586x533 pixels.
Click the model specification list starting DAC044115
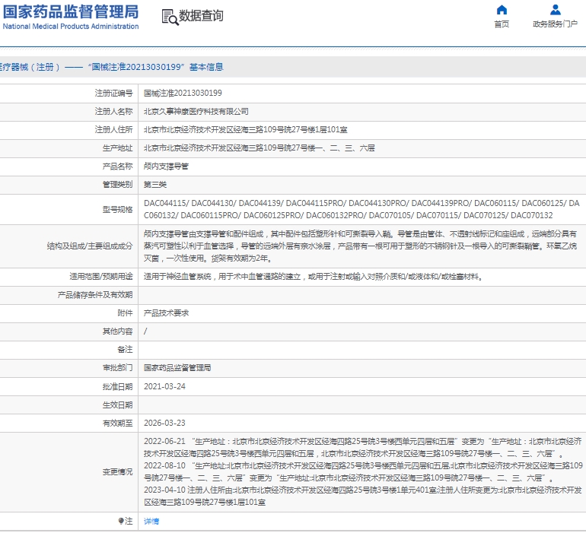coord(361,209)
